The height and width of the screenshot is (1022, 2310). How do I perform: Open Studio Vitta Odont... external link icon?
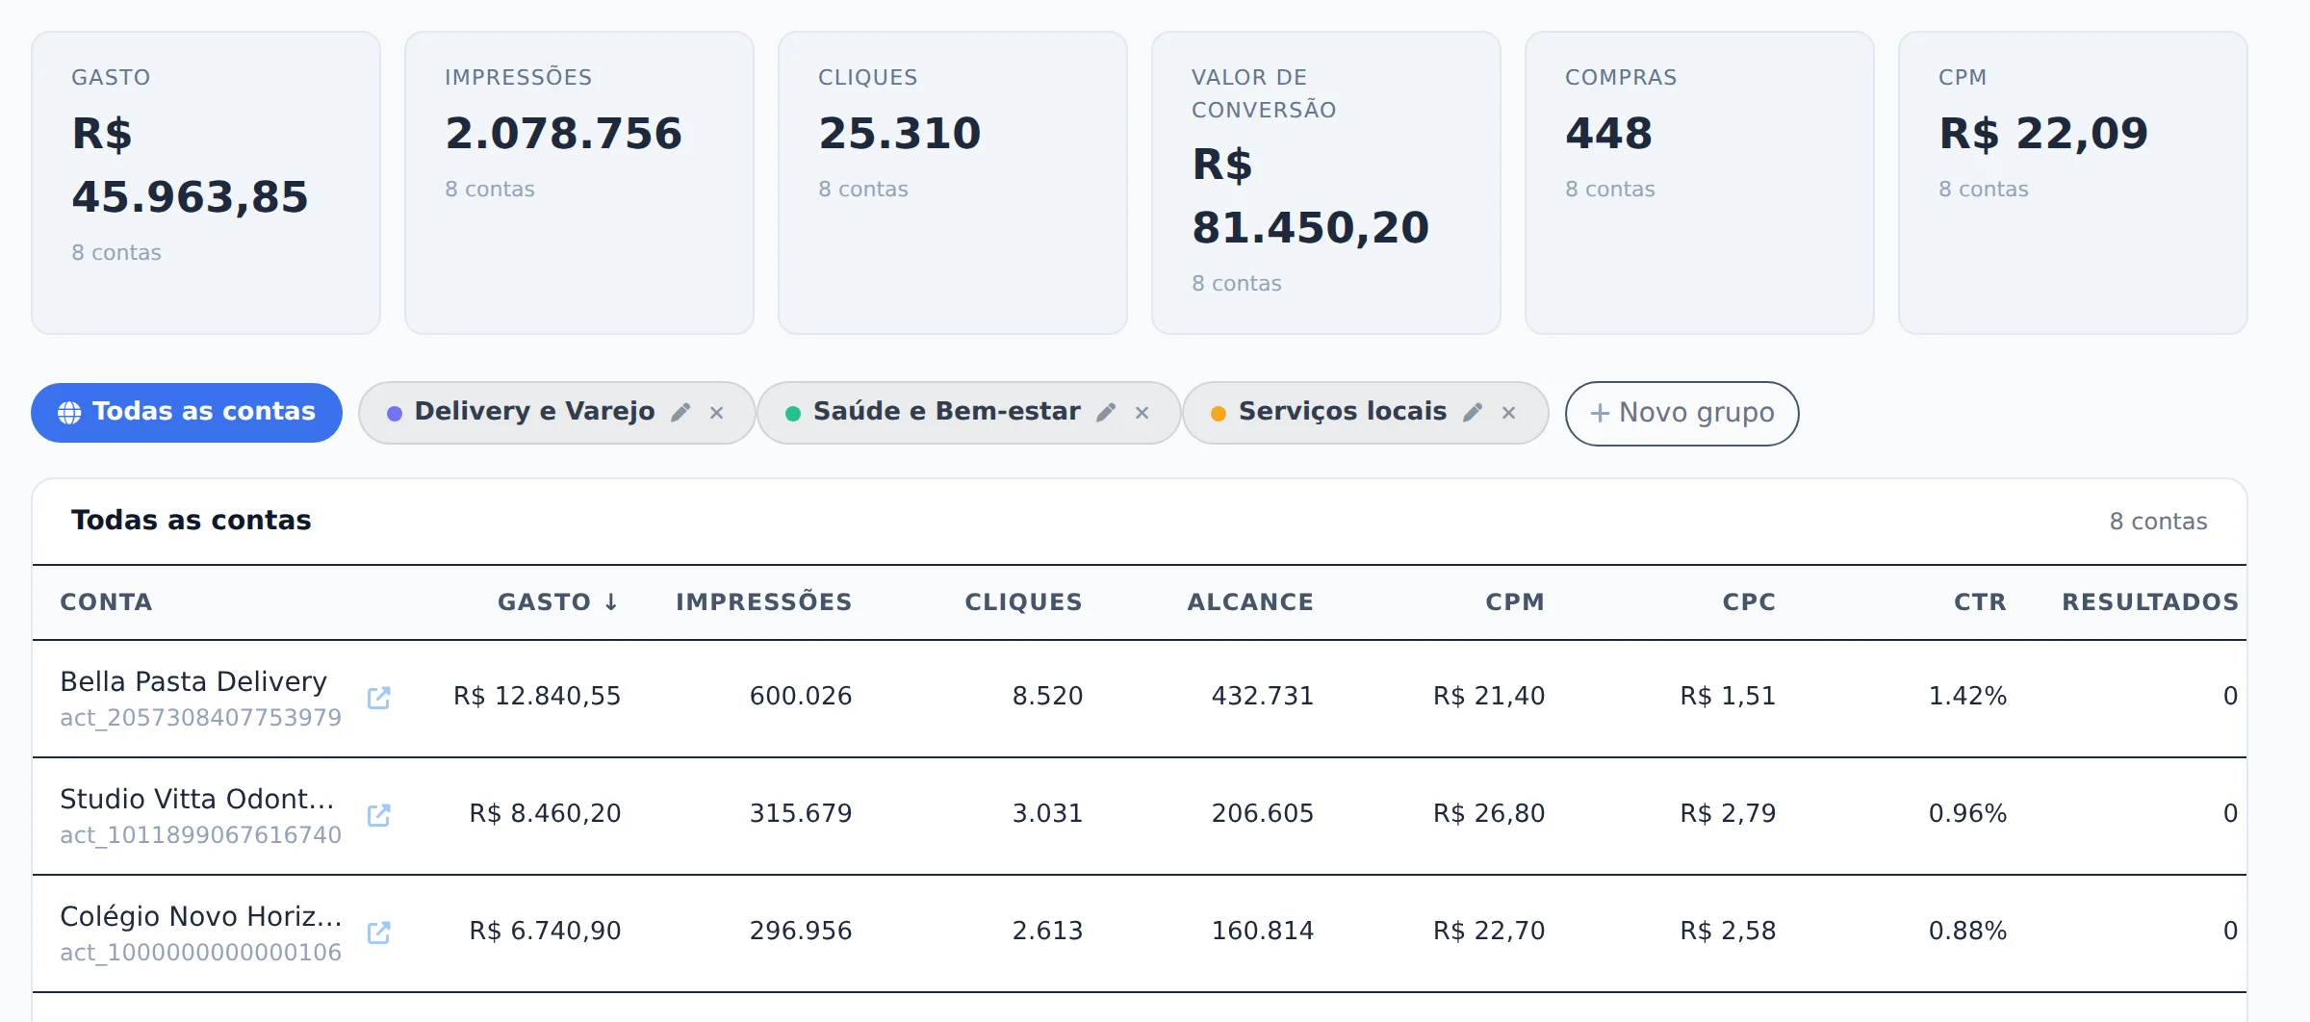coord(379,815)
